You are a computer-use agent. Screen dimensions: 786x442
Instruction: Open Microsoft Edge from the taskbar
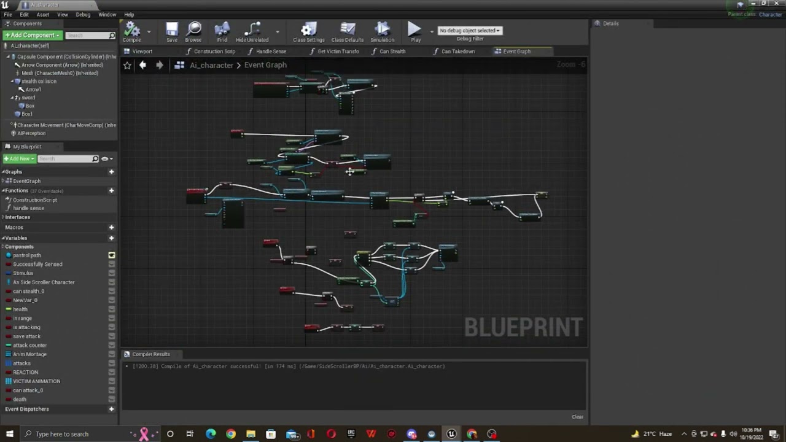tap(211, 434)
